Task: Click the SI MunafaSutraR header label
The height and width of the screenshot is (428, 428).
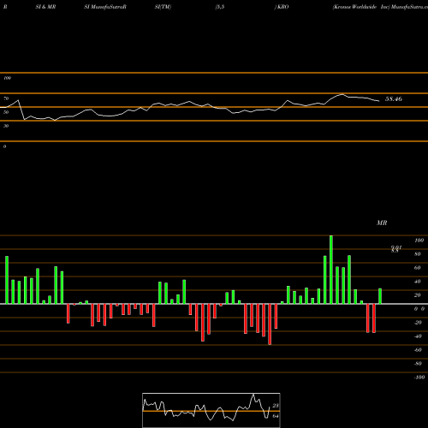Action: pyautogui.click(x=105, y=7)
